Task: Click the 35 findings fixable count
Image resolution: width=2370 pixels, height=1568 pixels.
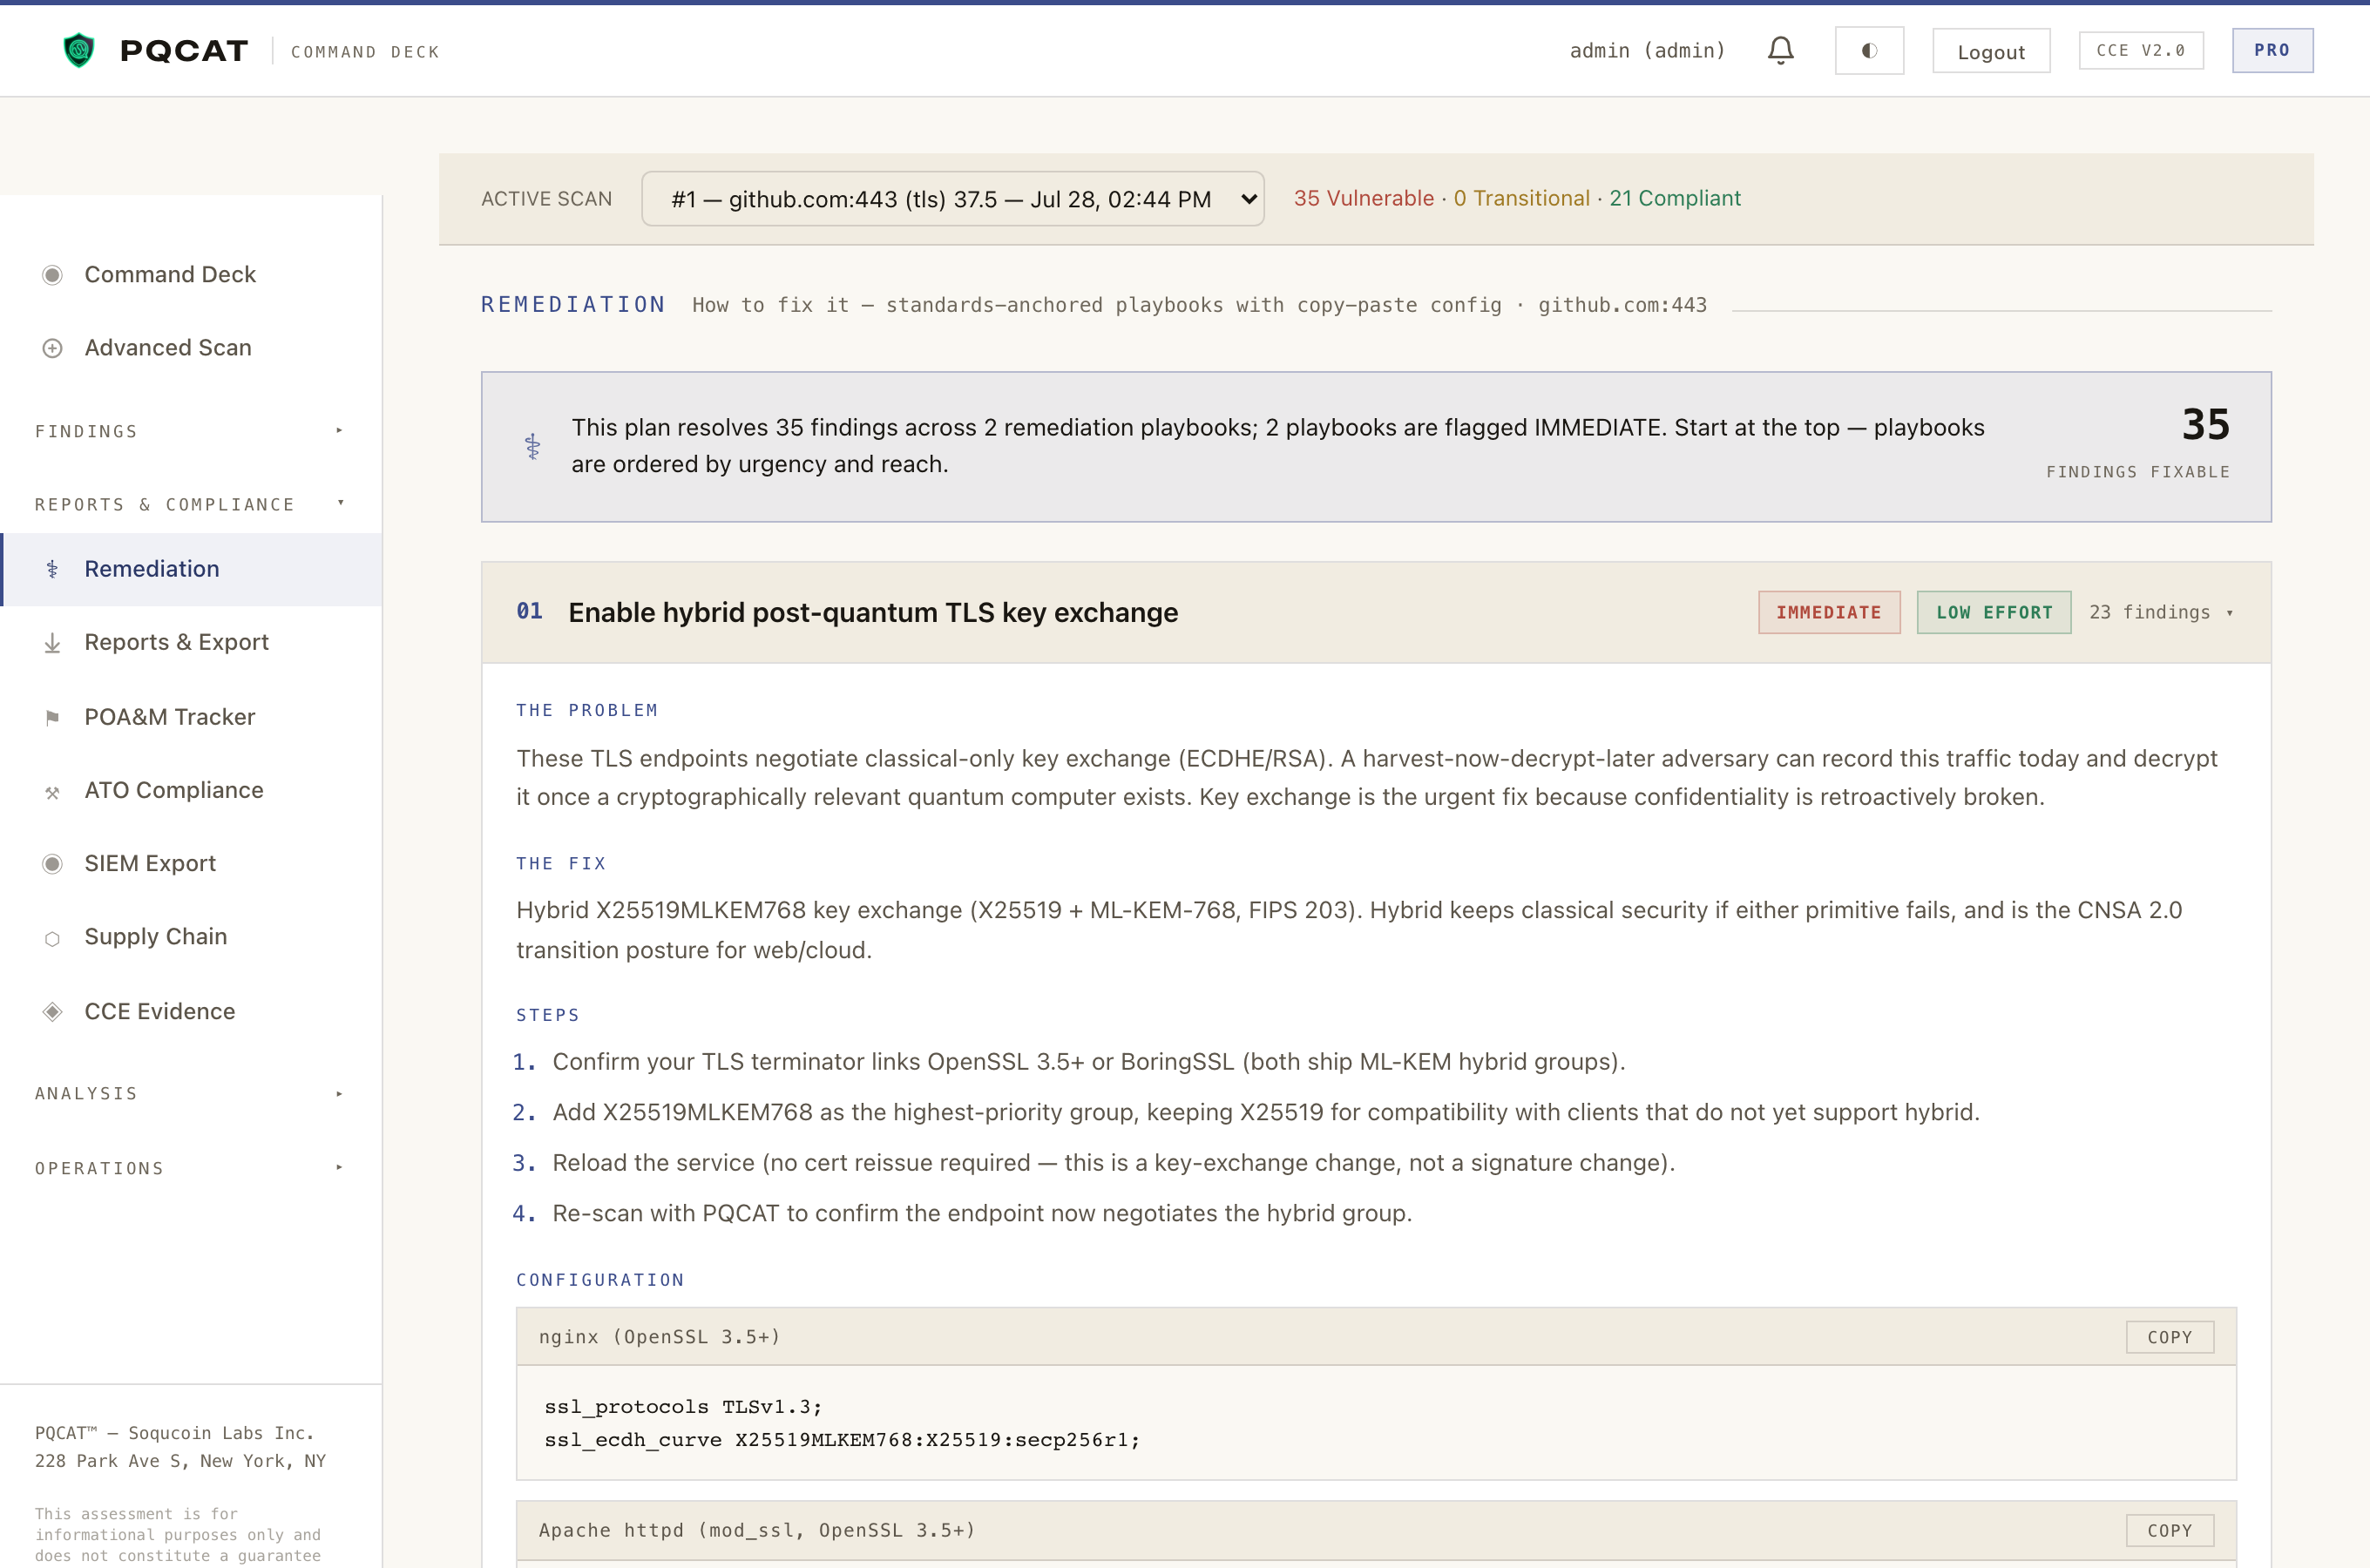Action: (2205, 424)
